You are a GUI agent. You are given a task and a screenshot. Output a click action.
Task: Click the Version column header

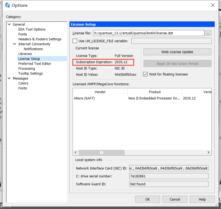197,92
